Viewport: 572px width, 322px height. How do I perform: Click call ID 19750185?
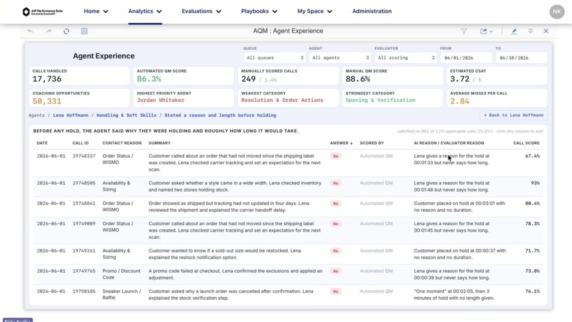pos(84,291)
